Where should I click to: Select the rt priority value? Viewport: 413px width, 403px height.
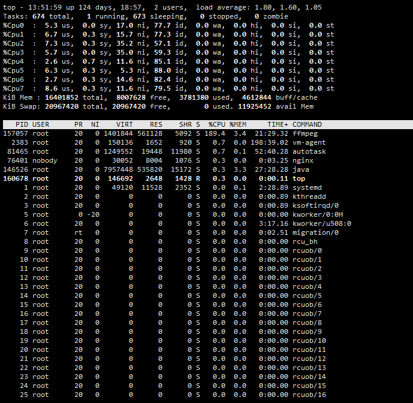79,233
